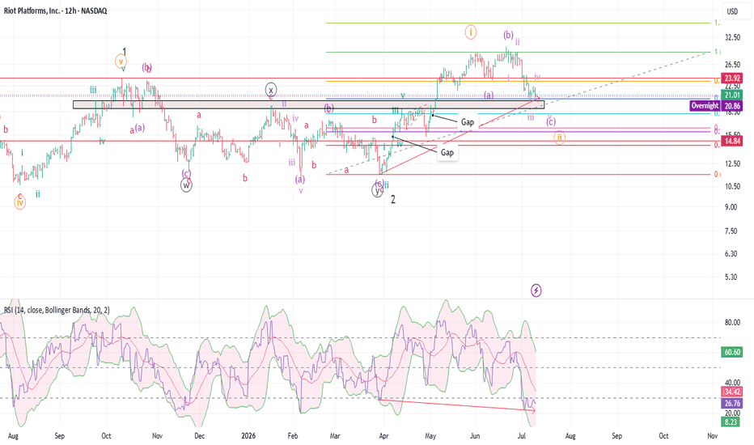Select the black circled "y" wave label
754x445 pixels.
point(378,190)
